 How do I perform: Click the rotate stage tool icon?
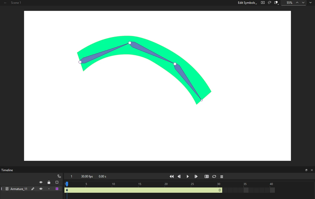point(270,3)
